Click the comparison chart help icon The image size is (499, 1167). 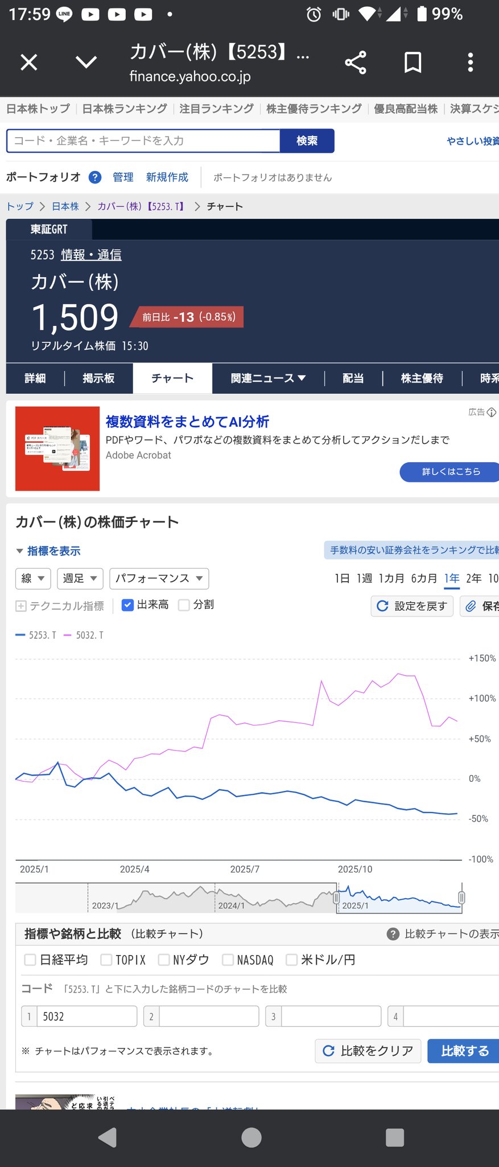[393, 934]
